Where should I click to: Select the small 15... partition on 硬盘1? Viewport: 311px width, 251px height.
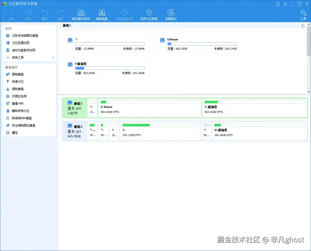tap(92, 108)
